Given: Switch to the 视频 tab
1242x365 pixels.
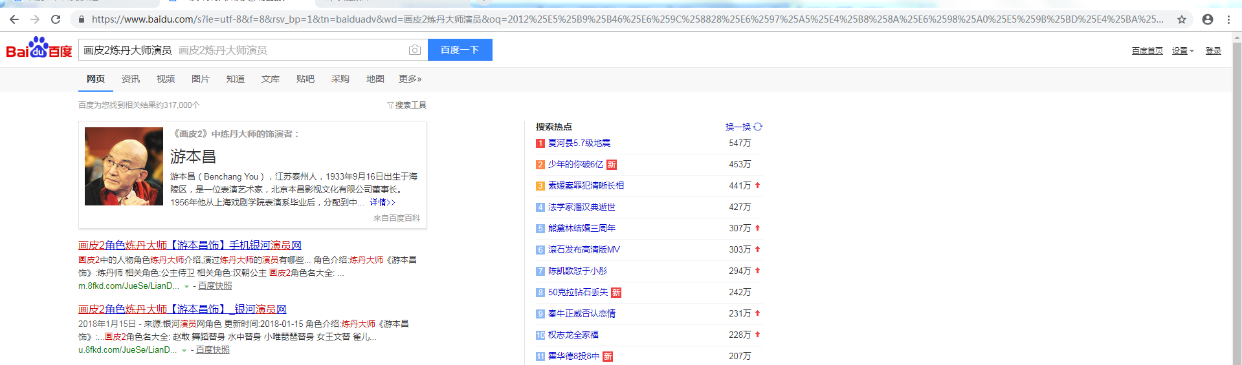Looking at the screenshot, I should 166,79.
